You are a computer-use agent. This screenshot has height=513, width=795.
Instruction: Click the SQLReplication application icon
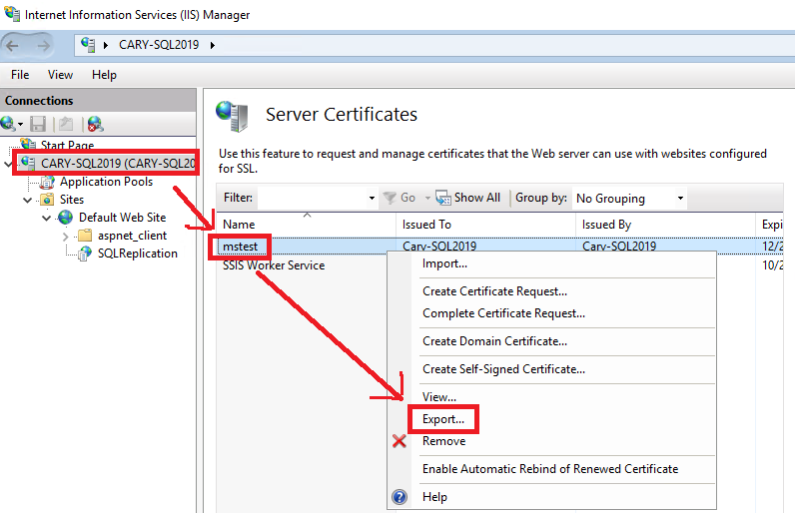pos(85,254)
